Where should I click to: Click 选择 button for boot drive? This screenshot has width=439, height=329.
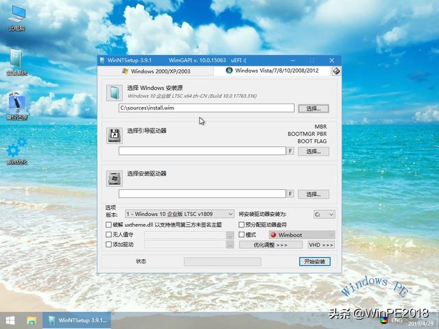pyautogui.click(x=313, y=151)
